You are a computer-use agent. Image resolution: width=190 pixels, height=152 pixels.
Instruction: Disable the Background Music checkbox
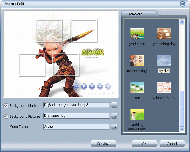pyautogui.click(x=6, y=106)
